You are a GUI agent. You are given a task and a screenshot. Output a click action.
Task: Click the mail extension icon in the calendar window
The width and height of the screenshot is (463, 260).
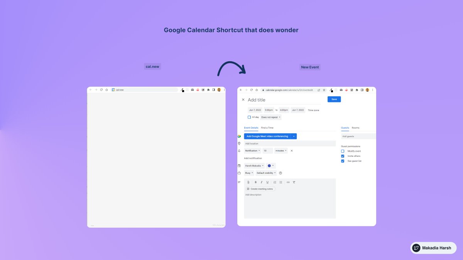[341, 90]
